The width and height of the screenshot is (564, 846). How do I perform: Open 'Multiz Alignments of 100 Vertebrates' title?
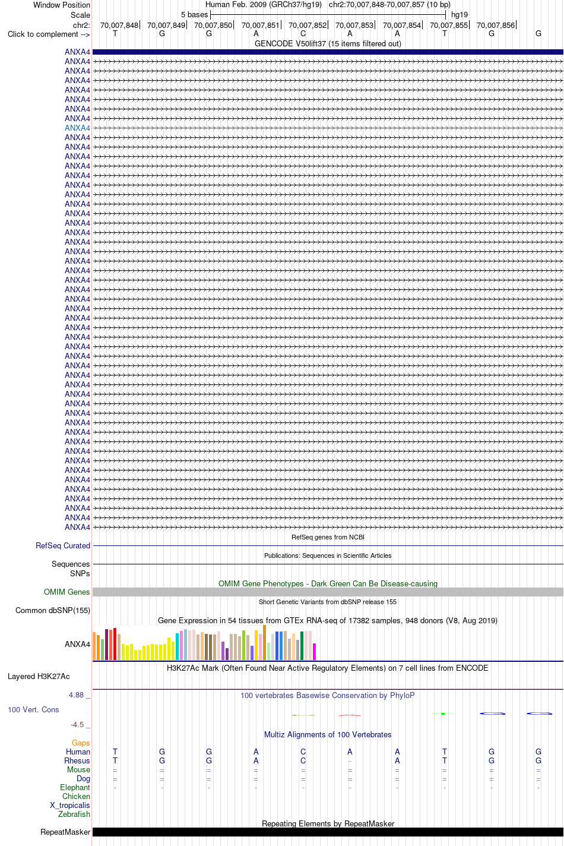[328, 734]
